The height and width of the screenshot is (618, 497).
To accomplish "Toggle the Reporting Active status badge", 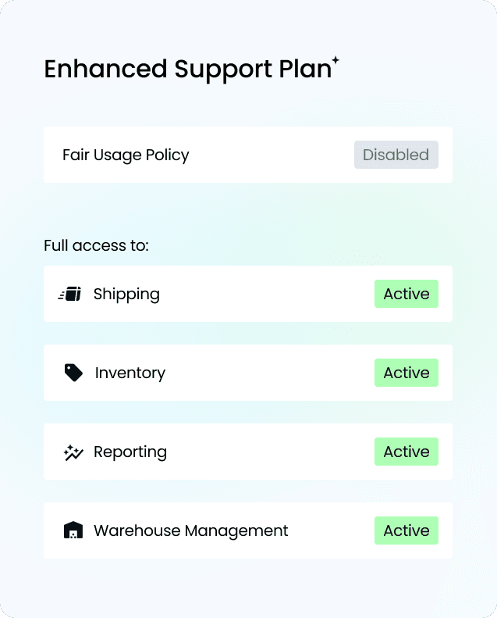I will click(406, 452).
